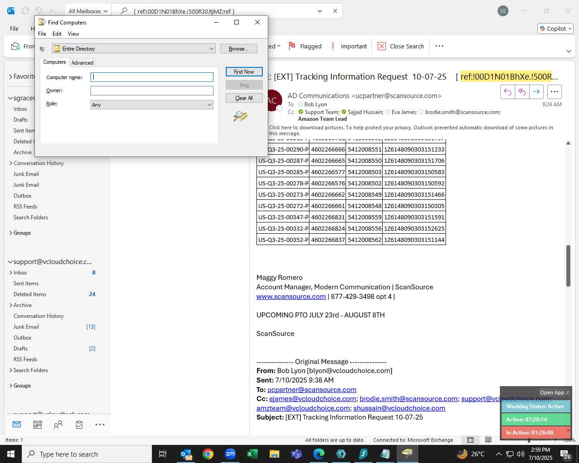Image resolution: width=579 pixels, height=463 pixels.
Task: Click the Find Now button
Action: point(244,72)
